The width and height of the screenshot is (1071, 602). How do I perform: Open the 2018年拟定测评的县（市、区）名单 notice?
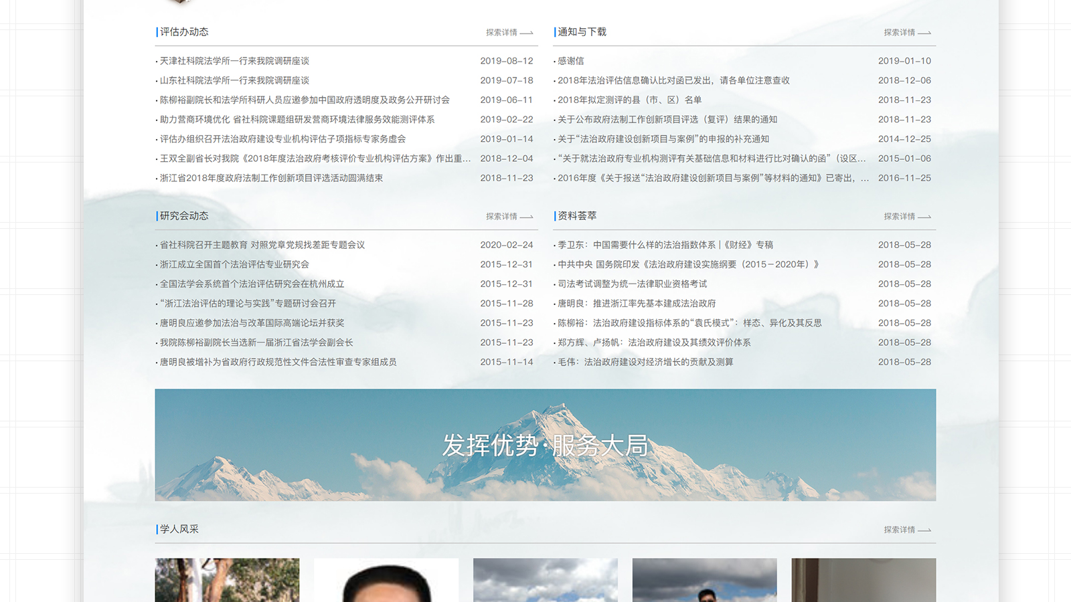629,100
